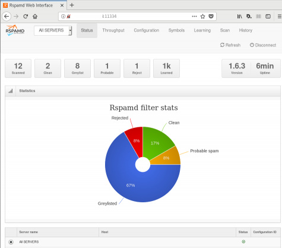Open a new browser tab

(x=72, y=5)
